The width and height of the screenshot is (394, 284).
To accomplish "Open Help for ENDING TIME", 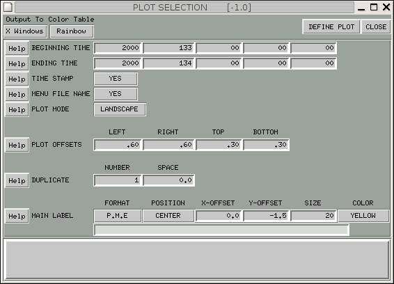I will [17, 63].
